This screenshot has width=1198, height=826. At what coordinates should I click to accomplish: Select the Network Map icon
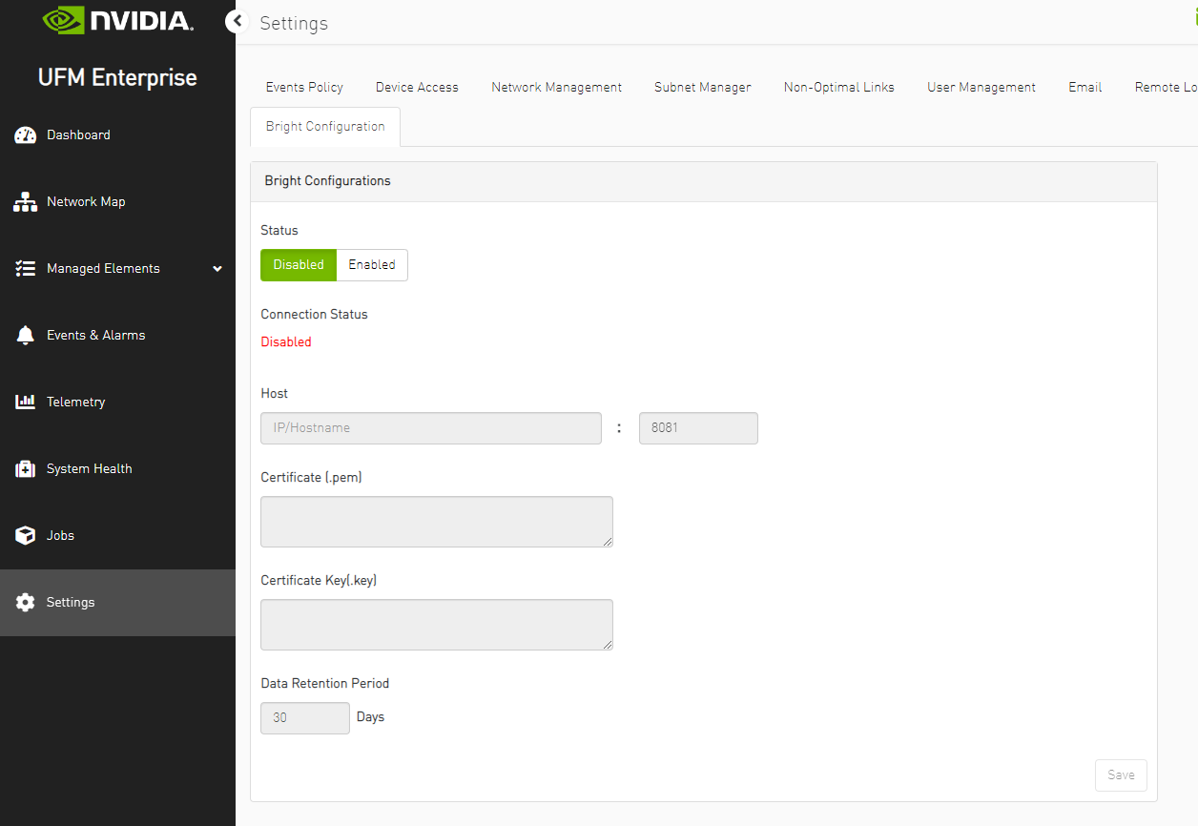coord(86,201)
